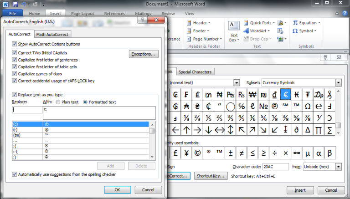Disable Capitalize names of days
The width and height of the screenshot is (350, 199).
pos(14,74)
